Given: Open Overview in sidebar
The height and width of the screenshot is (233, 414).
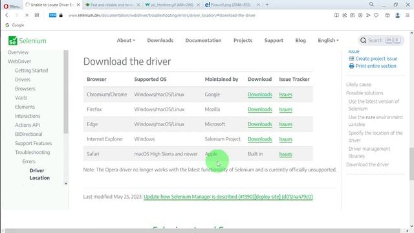Looking at the screenshot, I should tap(18, 52).
